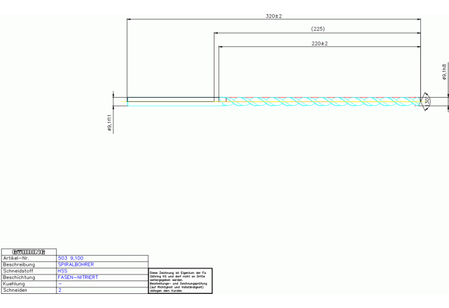Click the 220±2 flute length dimension
Viewport: 449px width, 308px height.
[x=320, y=44]
